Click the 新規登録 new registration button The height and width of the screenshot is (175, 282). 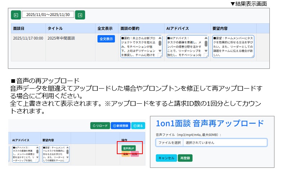120,126
